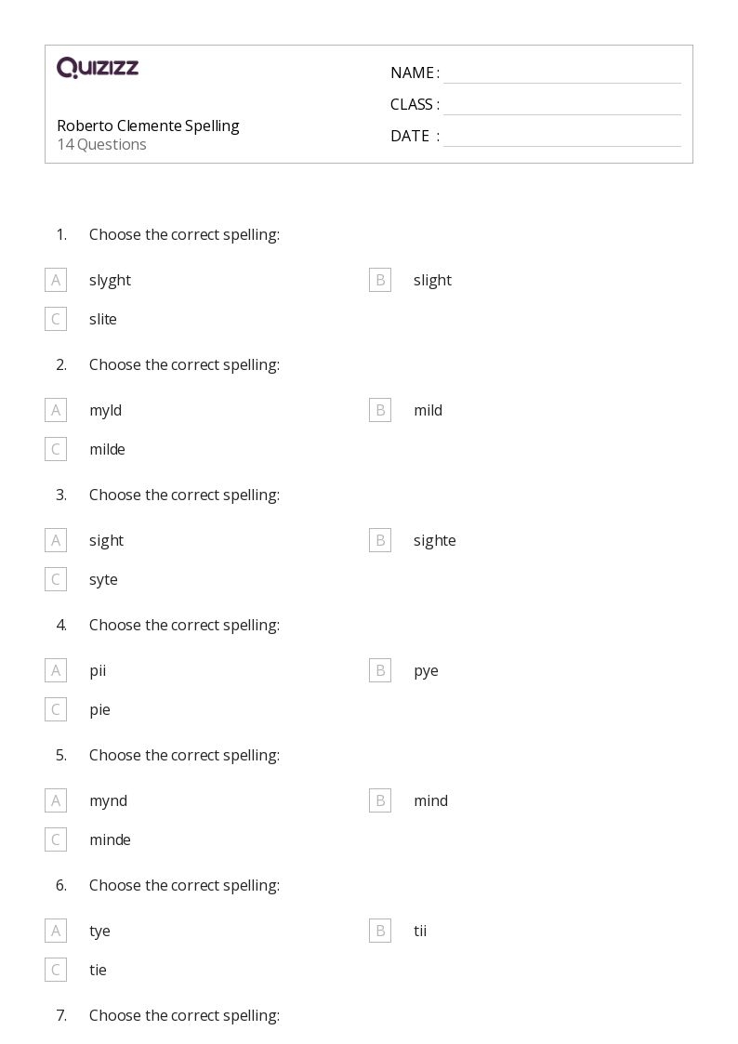Check box C next to 'slite'
This screenshot has width=738, height=1044.
tap(56, 319)
